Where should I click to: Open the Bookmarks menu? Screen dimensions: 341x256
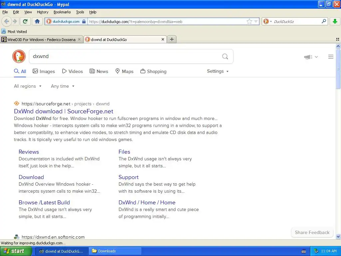(x=62, y=12)
